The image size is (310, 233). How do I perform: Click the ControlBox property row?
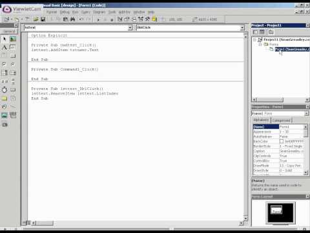coord(278,161)
